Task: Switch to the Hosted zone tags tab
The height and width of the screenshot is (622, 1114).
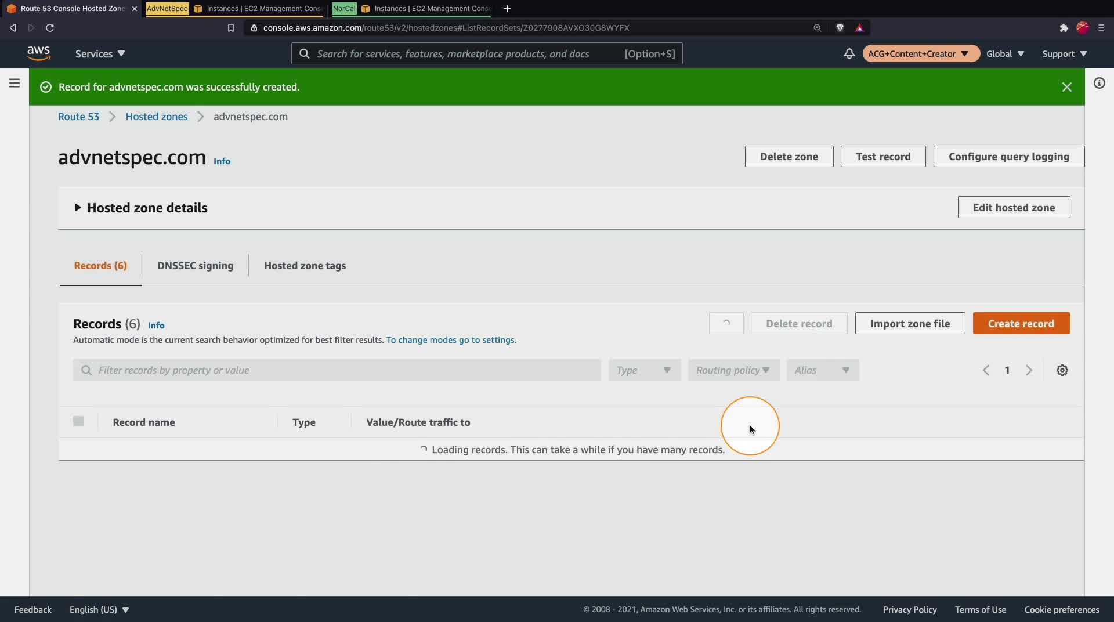Action: [305, 266]
